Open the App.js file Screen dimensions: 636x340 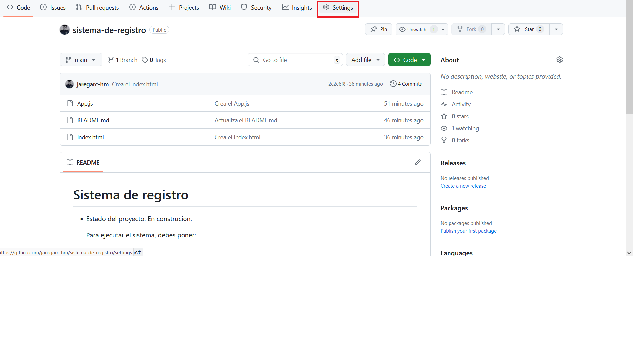click(x=85, y=104)
